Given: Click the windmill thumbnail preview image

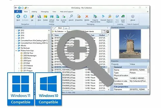Looking at the screenshot, I should pyautogui.click(x=130, y=44).
